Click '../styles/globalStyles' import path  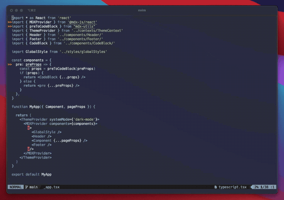tap(83, 52)
